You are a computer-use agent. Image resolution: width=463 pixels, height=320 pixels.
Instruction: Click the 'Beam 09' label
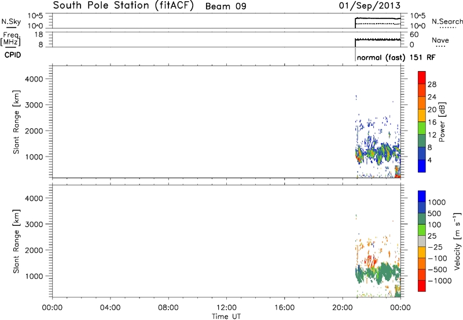[226, 6]
